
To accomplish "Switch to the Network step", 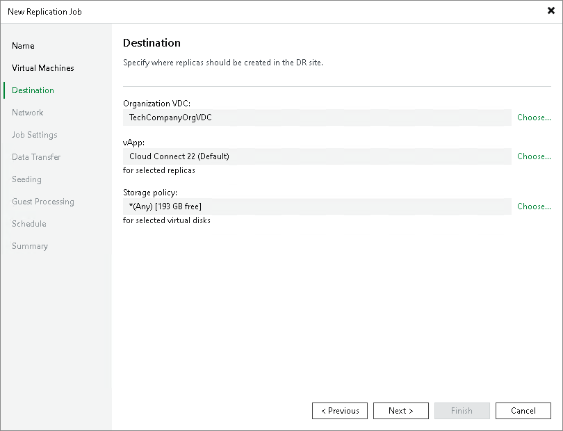I will tap(28, 112).
